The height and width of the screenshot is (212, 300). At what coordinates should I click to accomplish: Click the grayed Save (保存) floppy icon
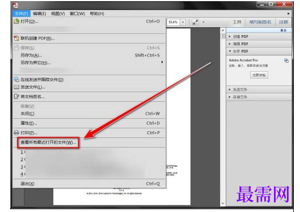(x=16, y=47)
